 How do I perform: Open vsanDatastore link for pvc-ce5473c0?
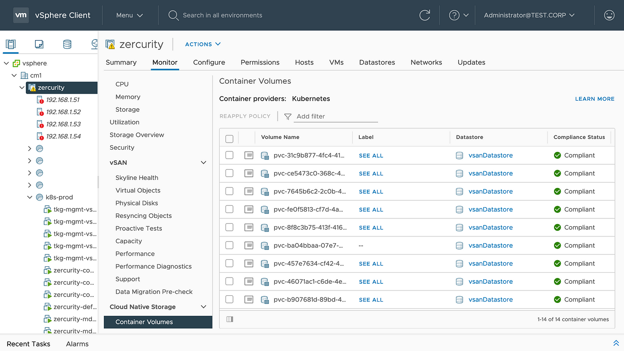[x=490, y=173]
